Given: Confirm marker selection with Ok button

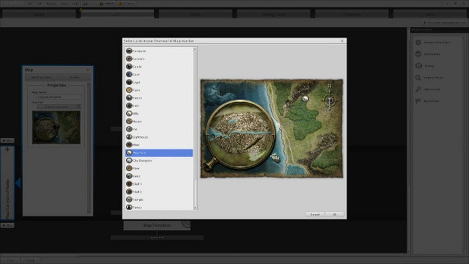Looking at the screenshot, I should click(335, 214).
